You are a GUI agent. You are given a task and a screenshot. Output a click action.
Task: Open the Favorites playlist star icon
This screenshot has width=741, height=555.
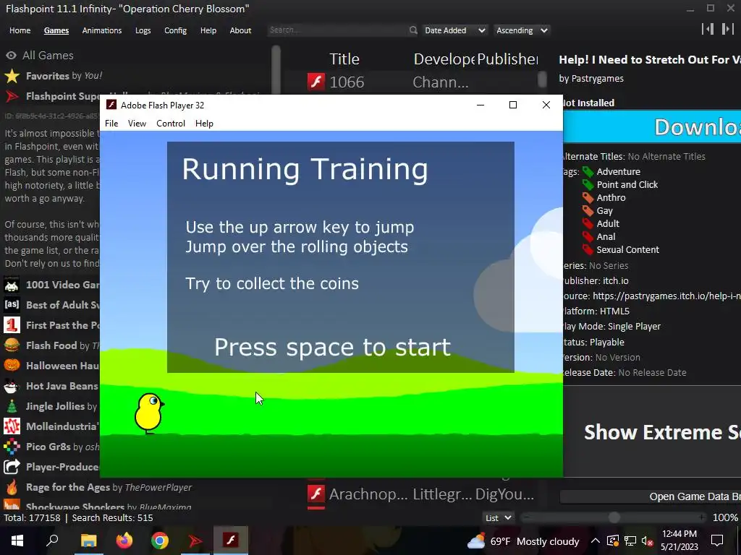pos(12,76)
